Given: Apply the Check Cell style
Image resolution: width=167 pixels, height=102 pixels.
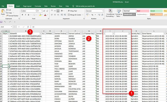Looking at the screenshot, I should tap(129, 14).
